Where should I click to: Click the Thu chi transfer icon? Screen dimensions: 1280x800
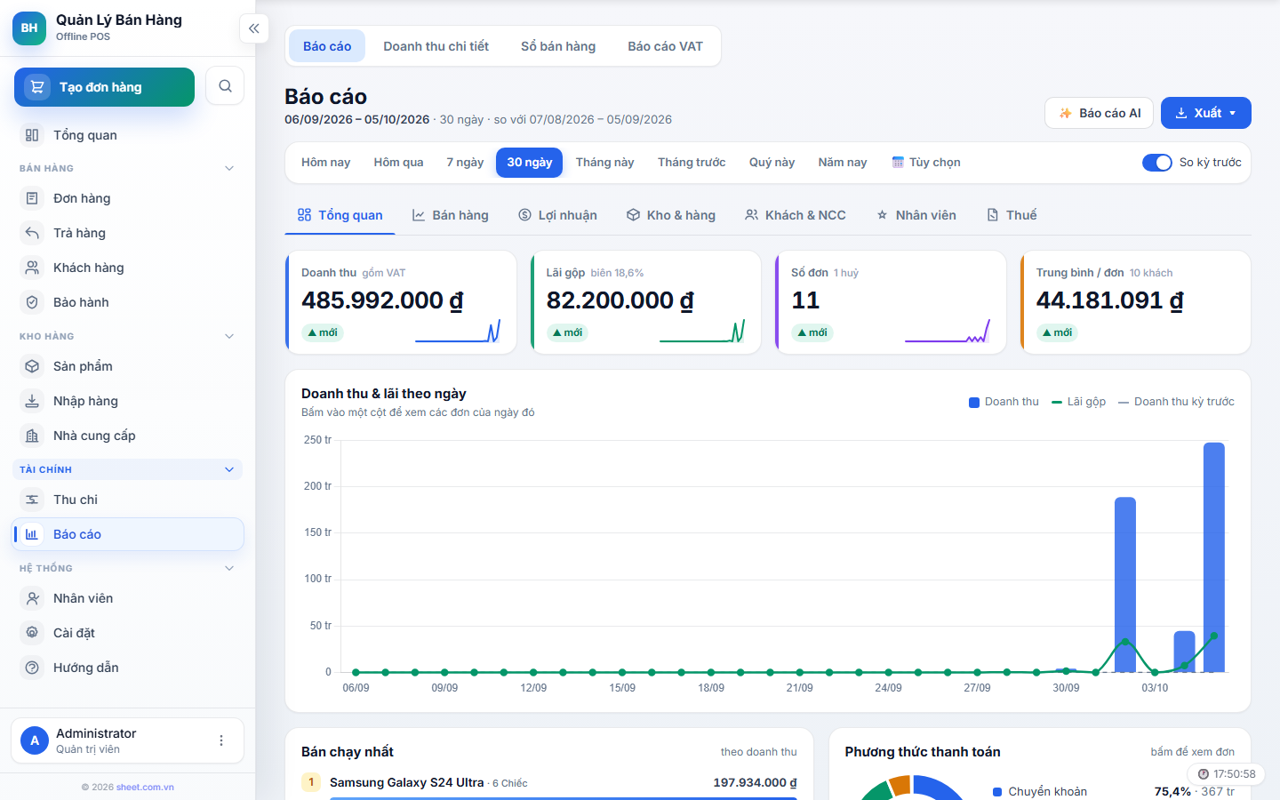pyautogui.click(x=32, y=500)
